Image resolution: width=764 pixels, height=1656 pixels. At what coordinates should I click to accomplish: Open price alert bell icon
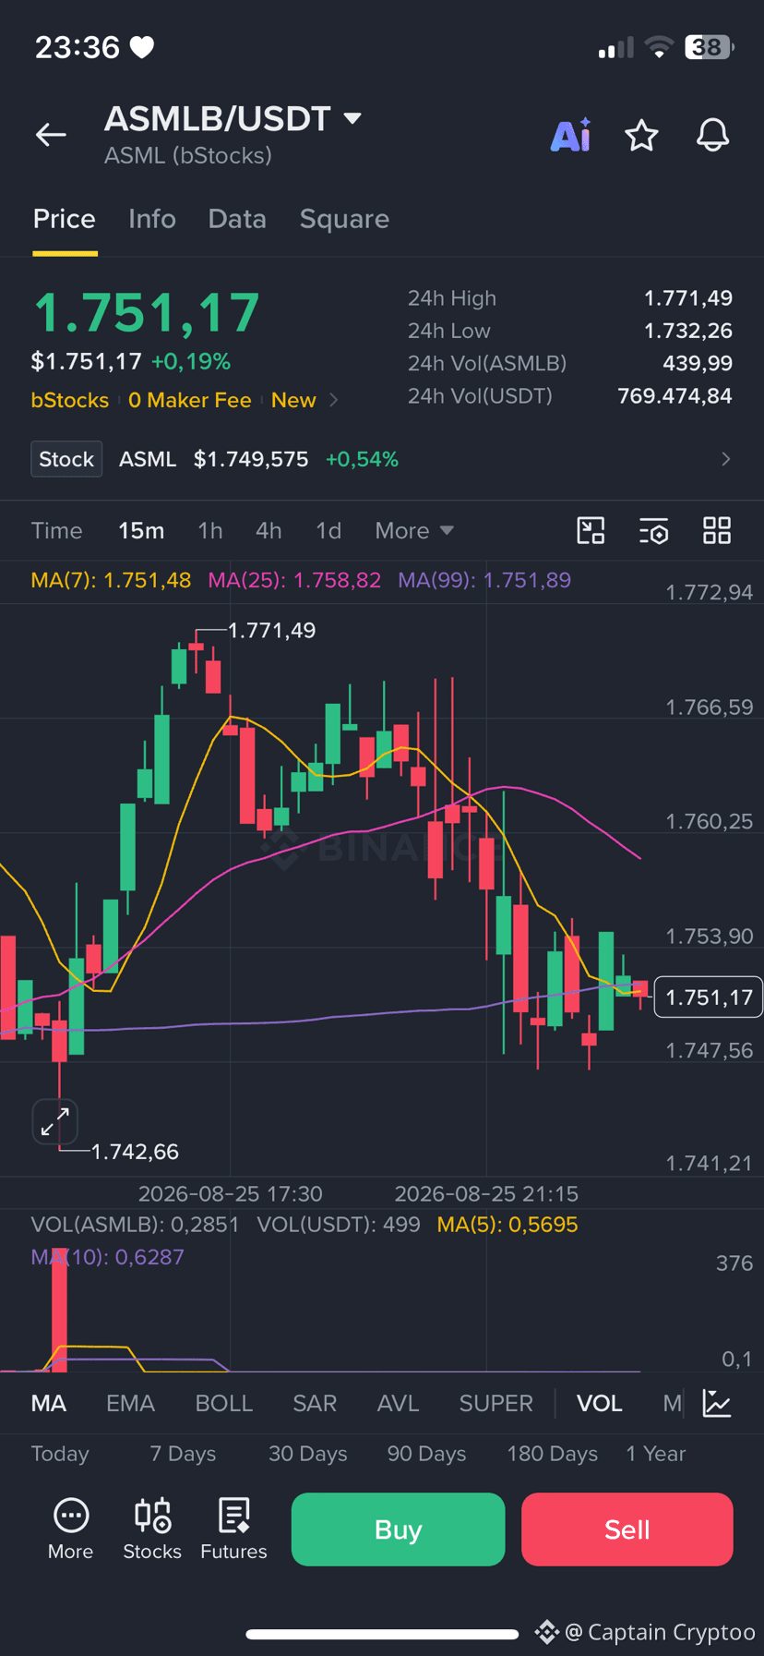(x=712, y=135)
